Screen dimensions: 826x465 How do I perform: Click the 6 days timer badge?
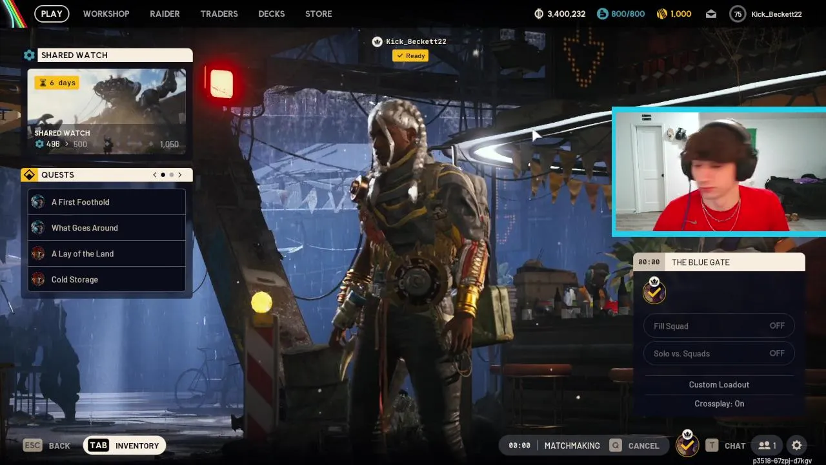tap(57, 83)
